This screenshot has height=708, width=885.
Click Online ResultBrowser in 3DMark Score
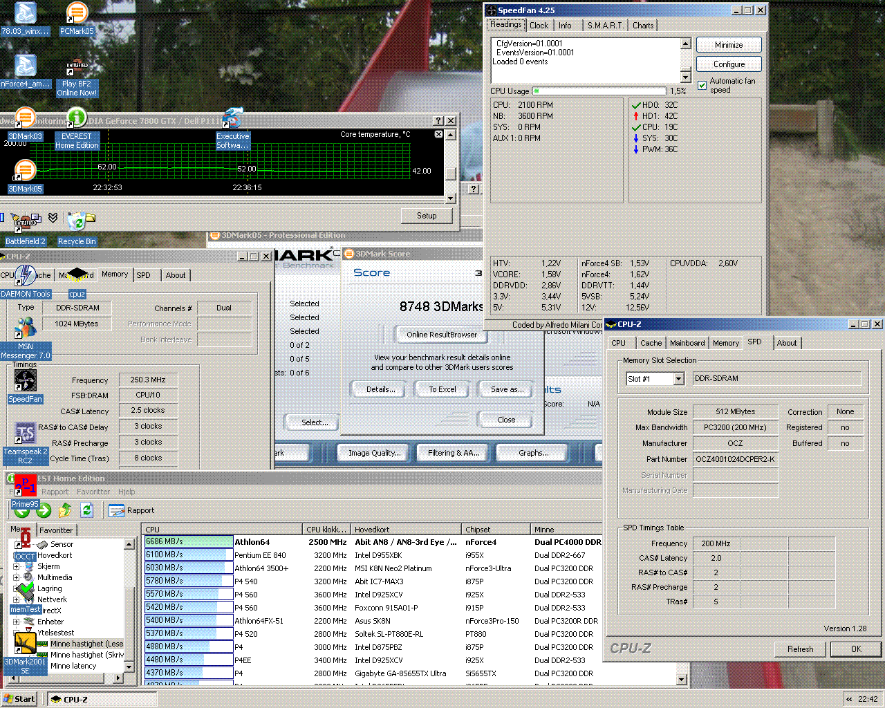pos(441,335)
